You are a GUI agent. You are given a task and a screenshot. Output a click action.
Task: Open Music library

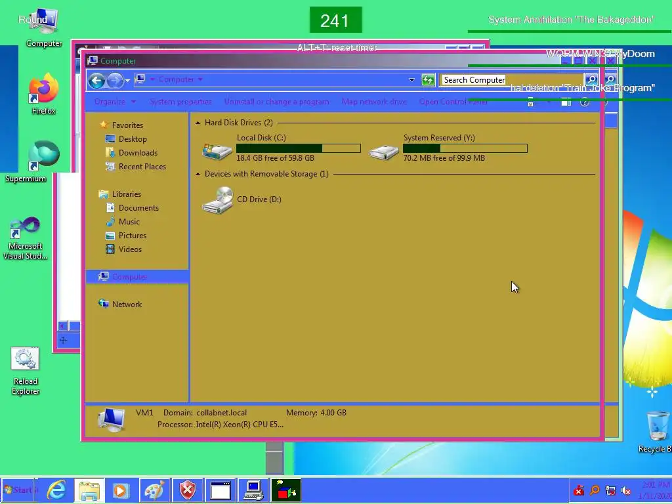(129, 222)
